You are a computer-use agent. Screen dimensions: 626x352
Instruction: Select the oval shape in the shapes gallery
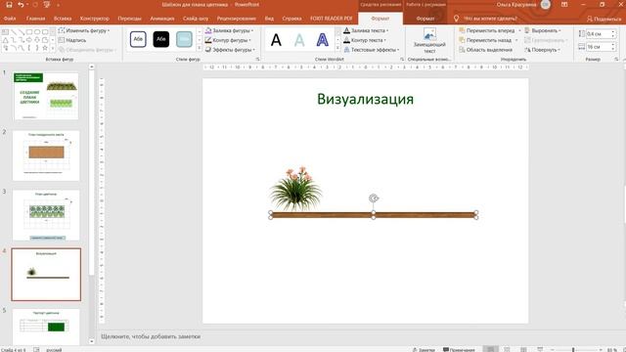(37, 32)
